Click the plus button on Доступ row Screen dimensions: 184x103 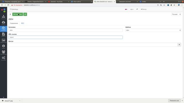[179, 45]
